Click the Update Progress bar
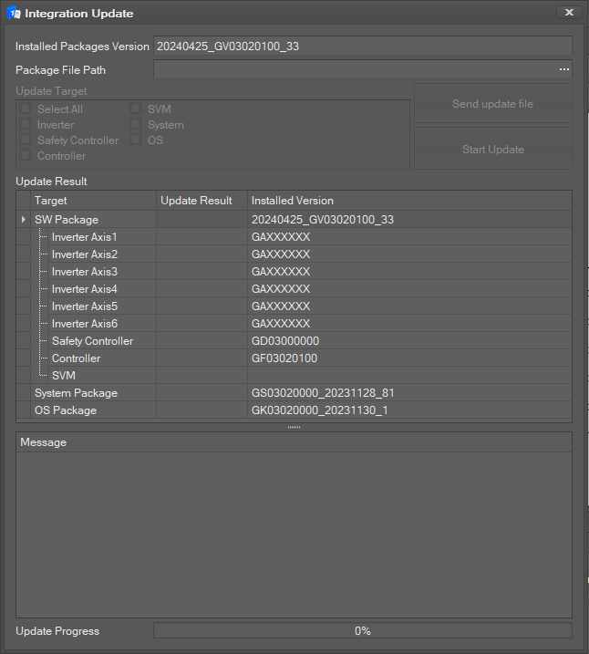The image size is (589, 654). tap(362, 631)
